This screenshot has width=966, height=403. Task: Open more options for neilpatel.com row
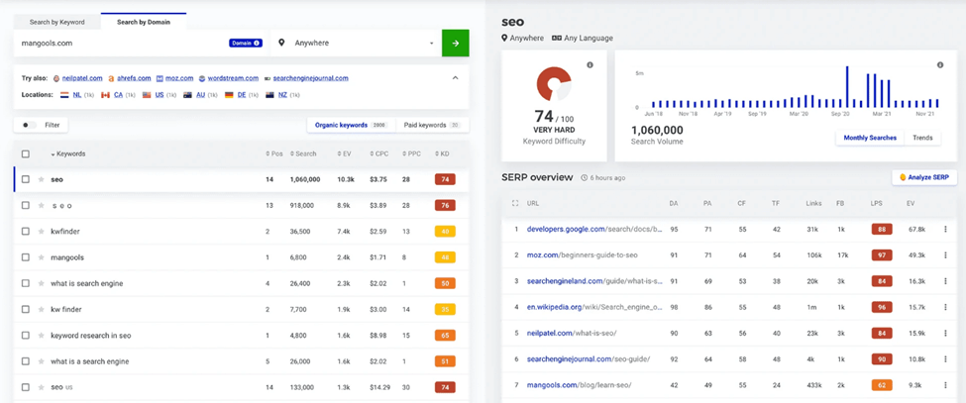click(x=945, y=333)
